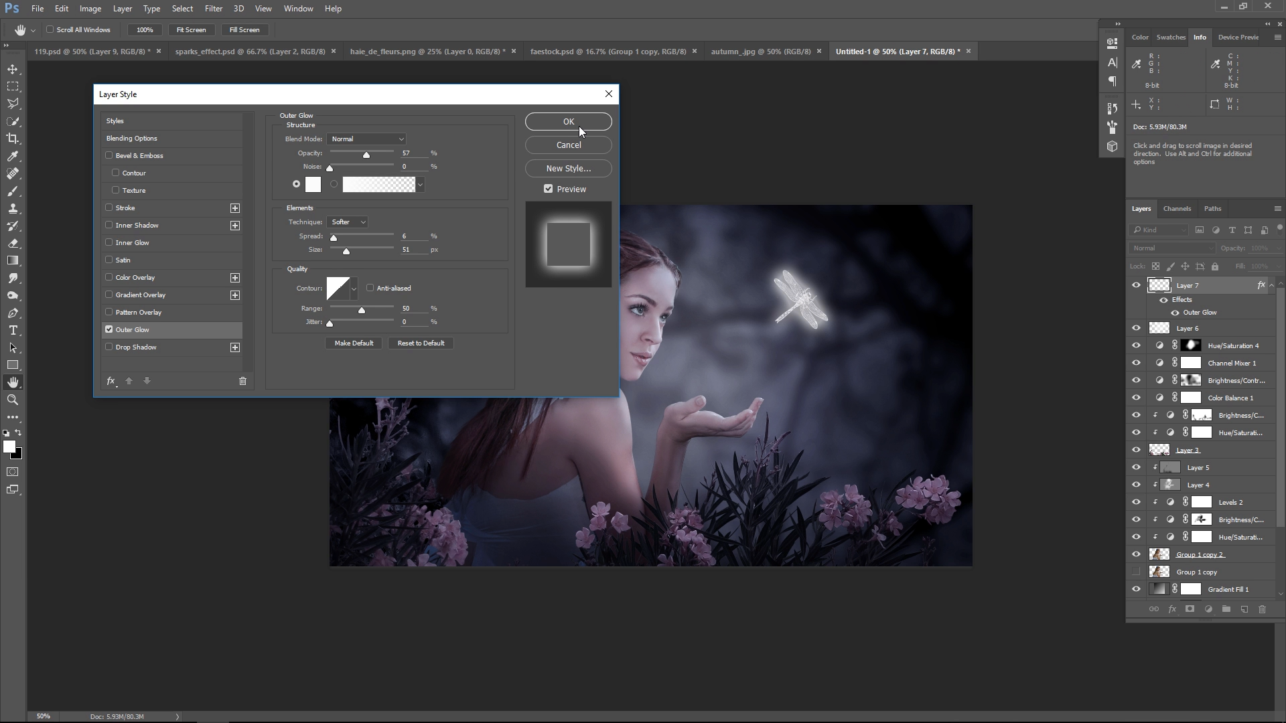Click Add layer mask icon in Layers panel
The width and height of the screenshot is (1286, 723).
click(x=1190, y=609)
